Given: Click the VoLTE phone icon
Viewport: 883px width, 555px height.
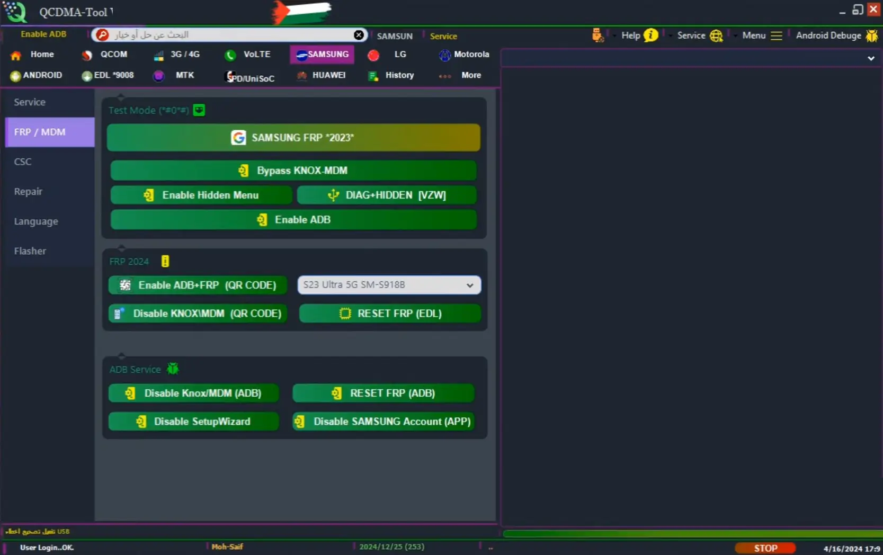Looking at the screenshot, I should (x=230, y=55).
